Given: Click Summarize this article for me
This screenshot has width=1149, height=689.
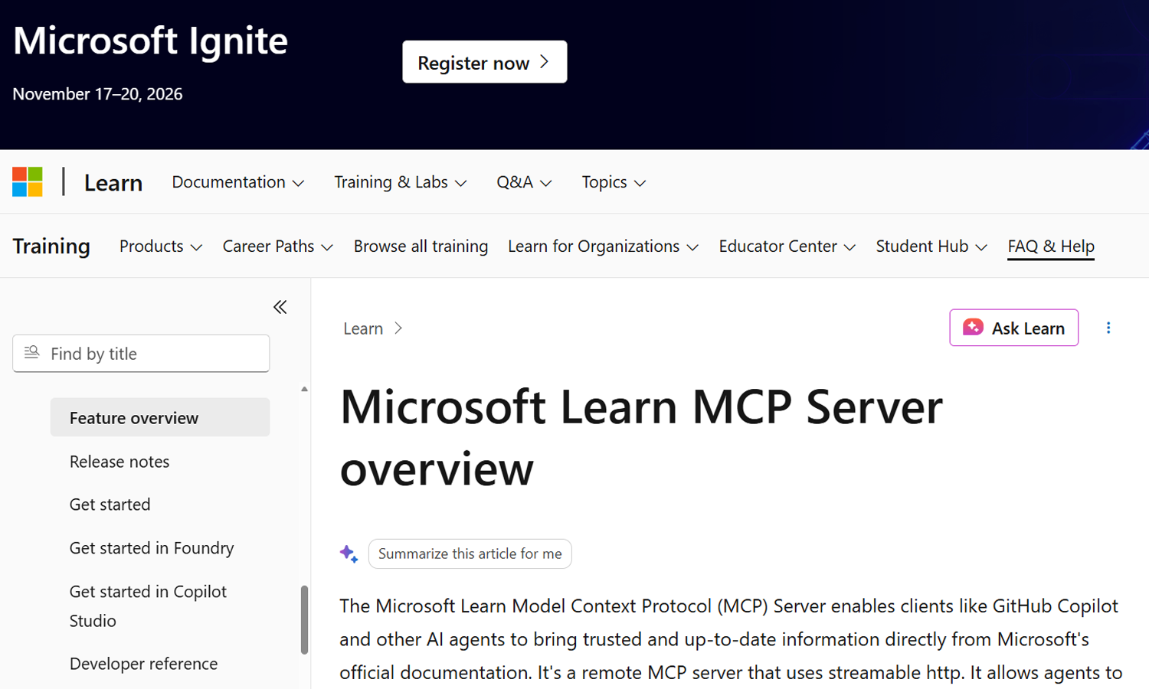Looking at the screenshot, I should (x=470, y=553).
